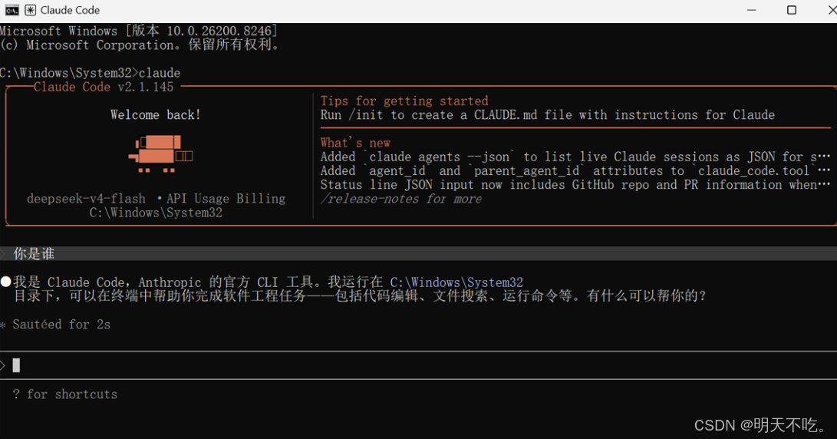Click 'Sautéed for 2s' status text
837x439 pixels.
coord(61,324)
